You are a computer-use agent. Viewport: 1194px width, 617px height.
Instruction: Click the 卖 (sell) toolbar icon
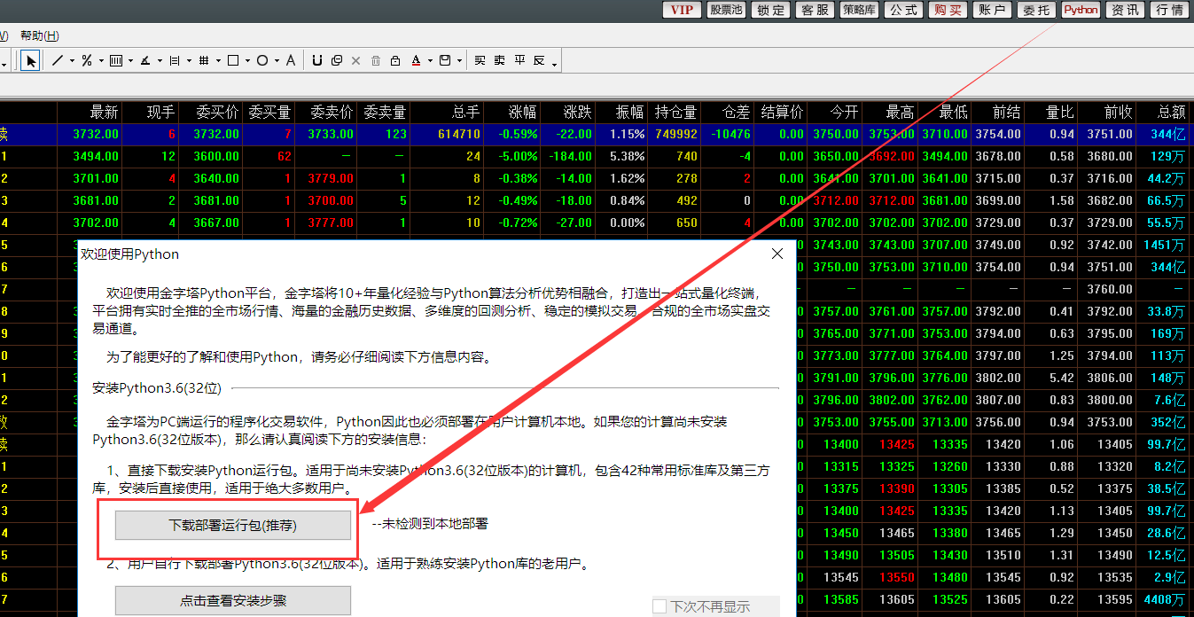coord(500,60)
